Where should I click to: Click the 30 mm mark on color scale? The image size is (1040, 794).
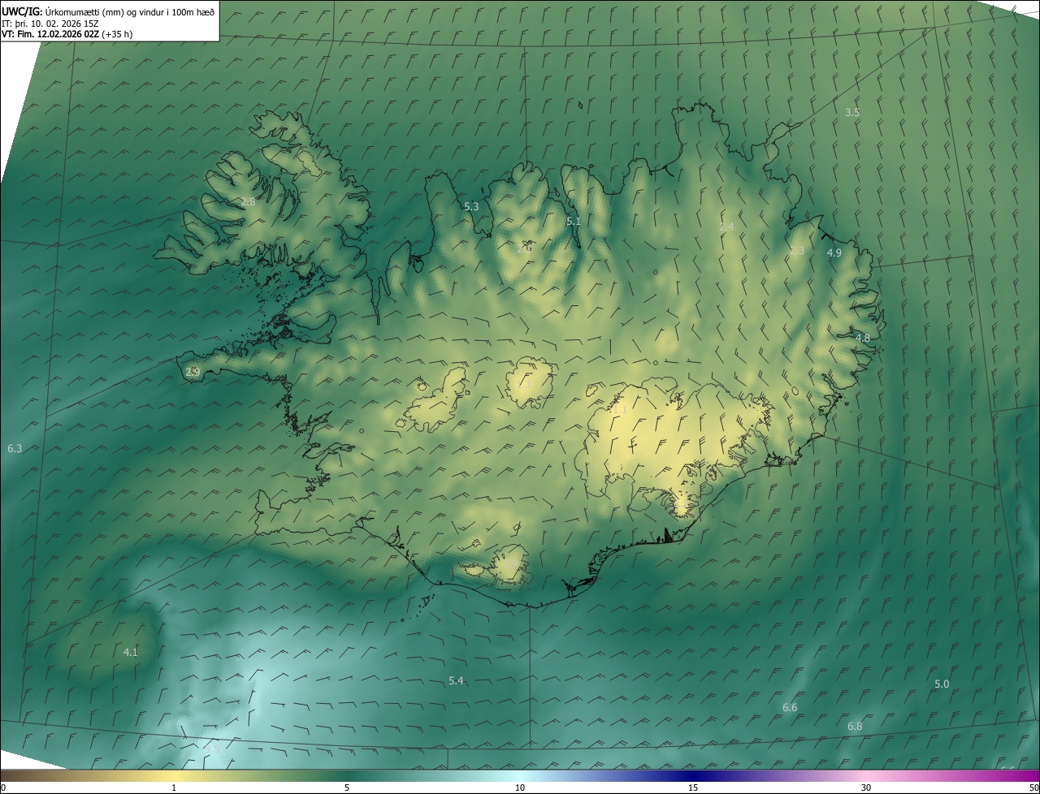[x=866, y=788]
